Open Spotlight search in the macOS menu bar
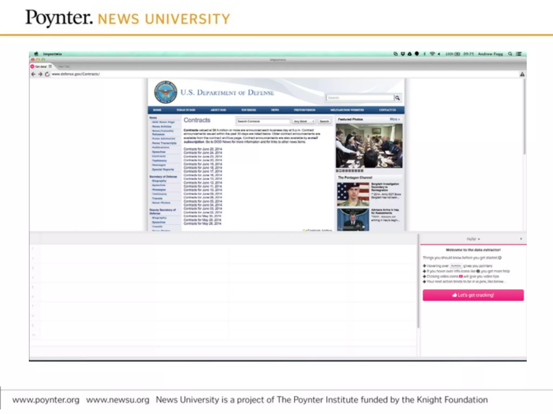 pyautogui.click(x=510, y=54)
